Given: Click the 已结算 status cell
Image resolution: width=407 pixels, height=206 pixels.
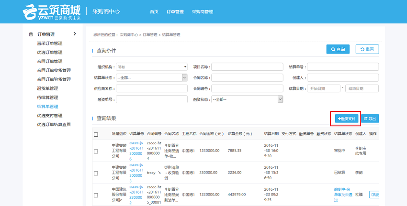Looking at the screenshot, I should tap(339, 173).
